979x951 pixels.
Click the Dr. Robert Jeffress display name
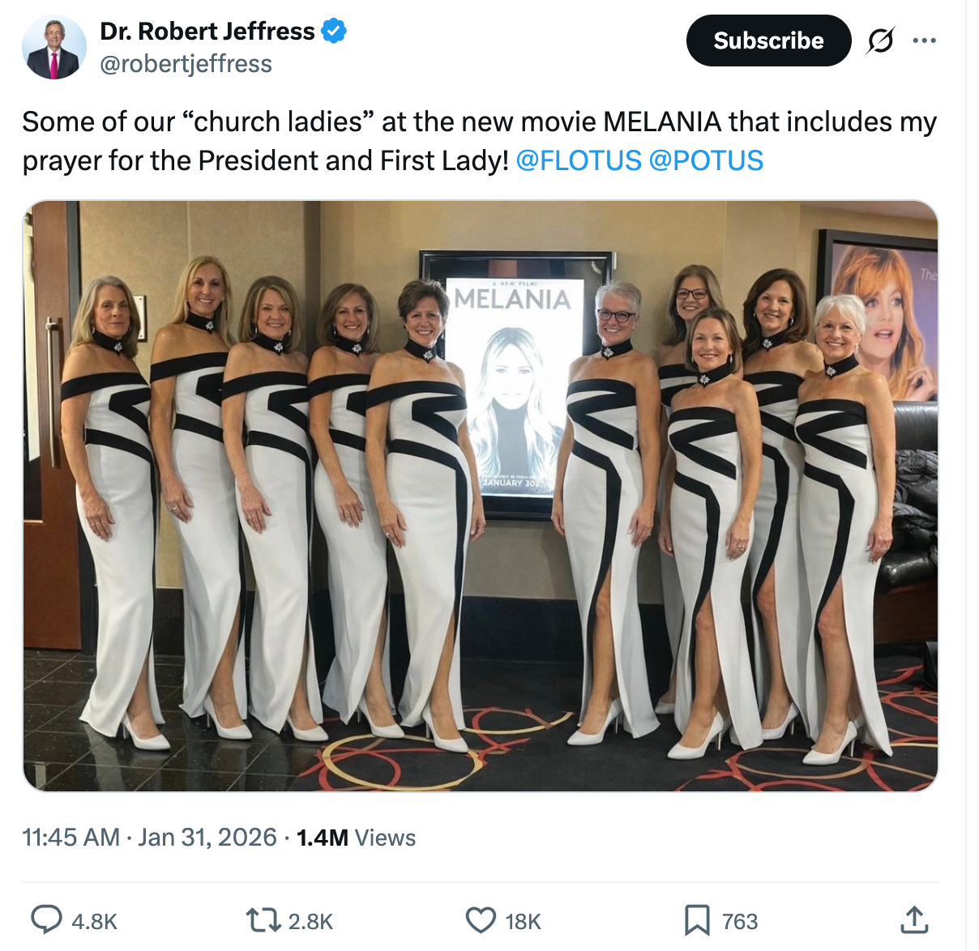coord(207,31)
